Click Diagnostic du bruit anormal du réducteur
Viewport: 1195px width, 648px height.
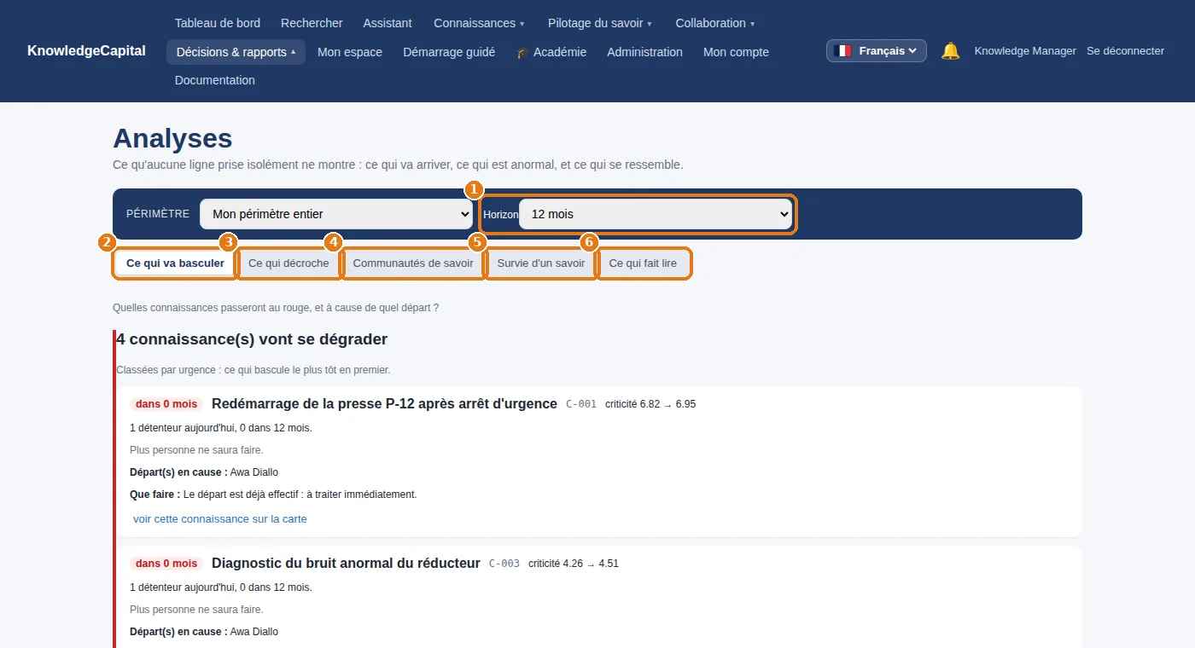pyautogui.click(x=346, y=563)
